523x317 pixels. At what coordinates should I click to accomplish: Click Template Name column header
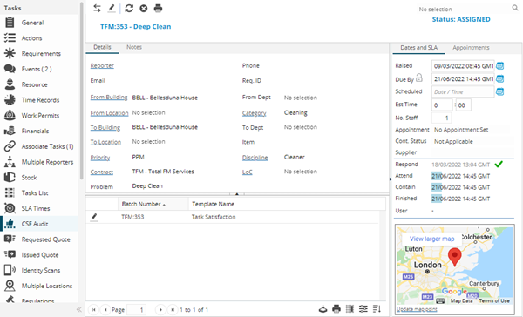[x=213, y=204]
